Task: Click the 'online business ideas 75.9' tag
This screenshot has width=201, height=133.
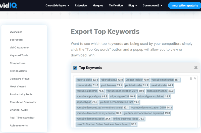Action: click(129, 119)
